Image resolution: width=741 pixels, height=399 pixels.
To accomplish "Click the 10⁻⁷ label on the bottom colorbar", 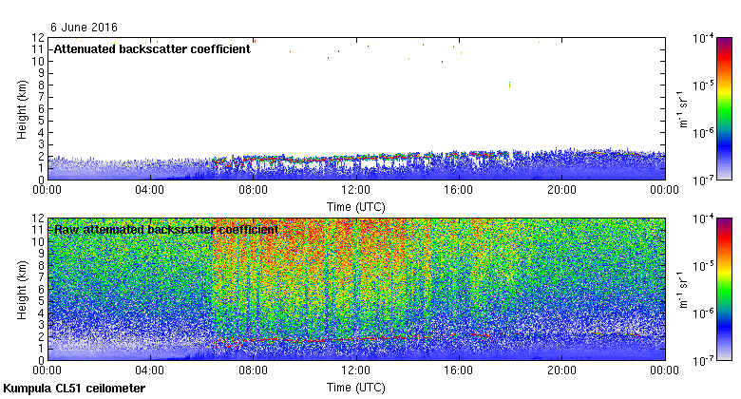I will 703,361.
